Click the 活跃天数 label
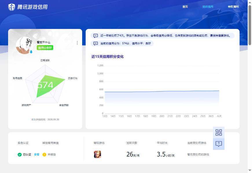 (x=132, y=143)
